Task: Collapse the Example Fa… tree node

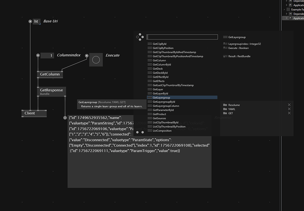Action: (284, 9)
